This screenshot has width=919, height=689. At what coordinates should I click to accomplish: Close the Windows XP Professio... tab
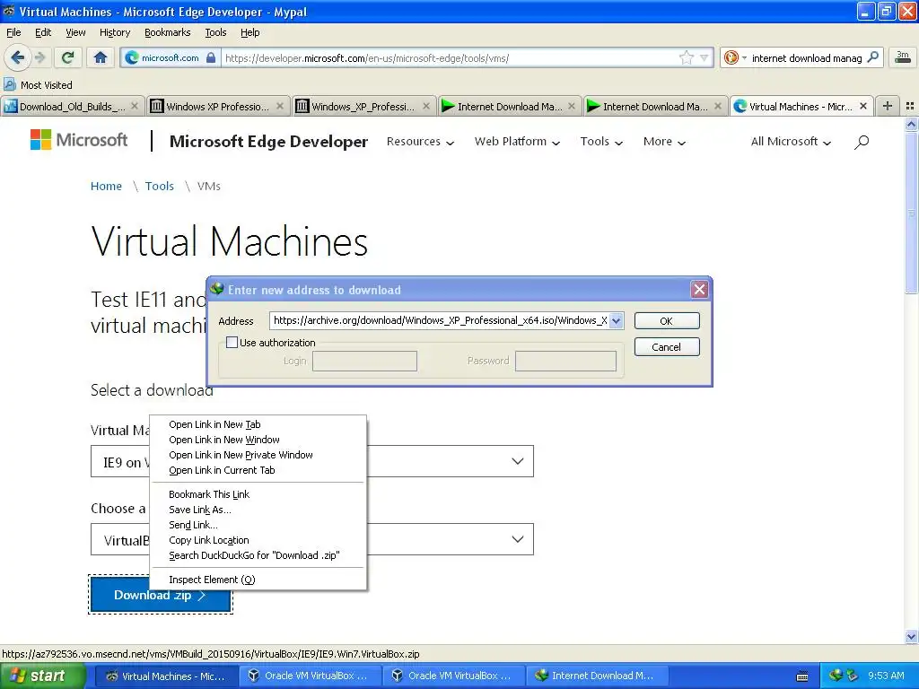[280, 106]
